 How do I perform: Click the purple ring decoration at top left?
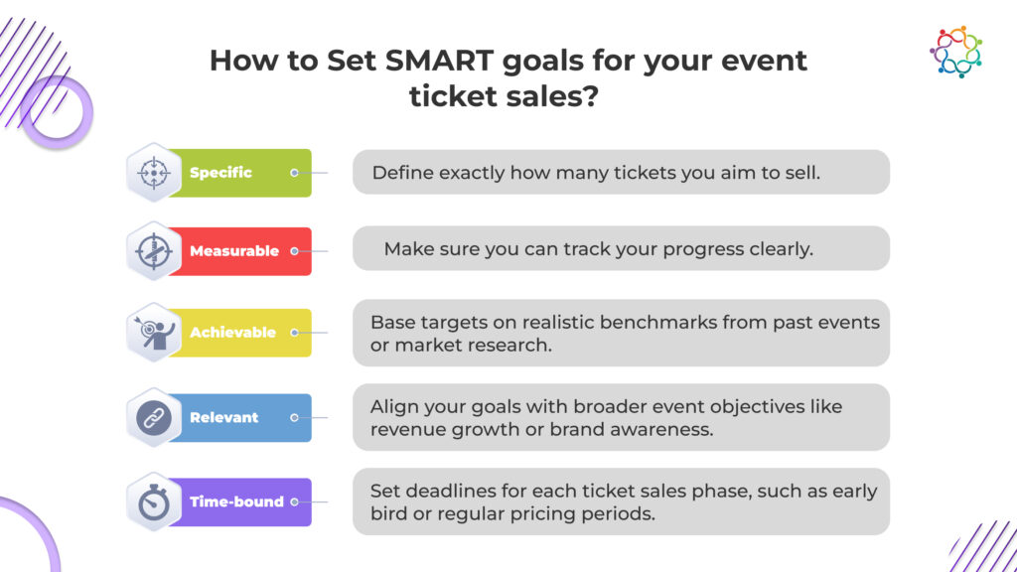tap(57, 111)
